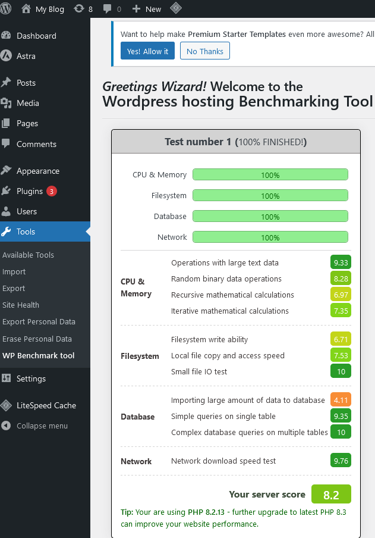
Task: Click the Test number 1 header
Action: click(x=236, y=142)
